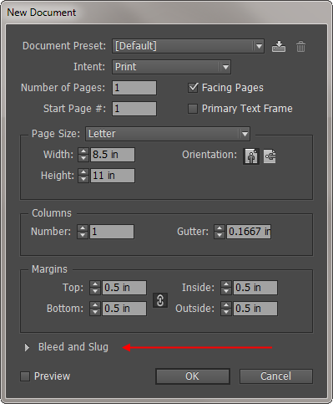Increase Bottom margin with up arrow

pyautogui.click(x=95, y=305)
